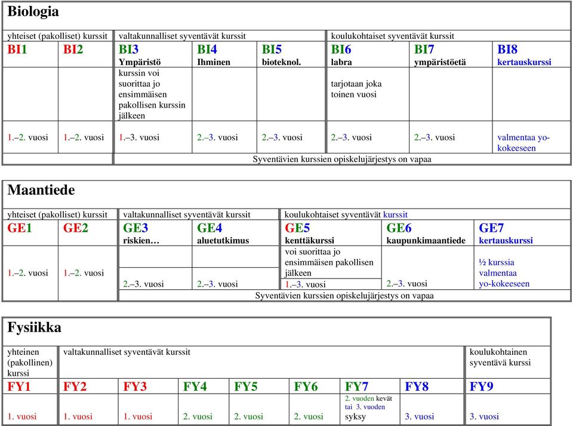Click the BI6 labra course cell
The height and width of the screenshot is (426, 573).
tap(368, 54)
